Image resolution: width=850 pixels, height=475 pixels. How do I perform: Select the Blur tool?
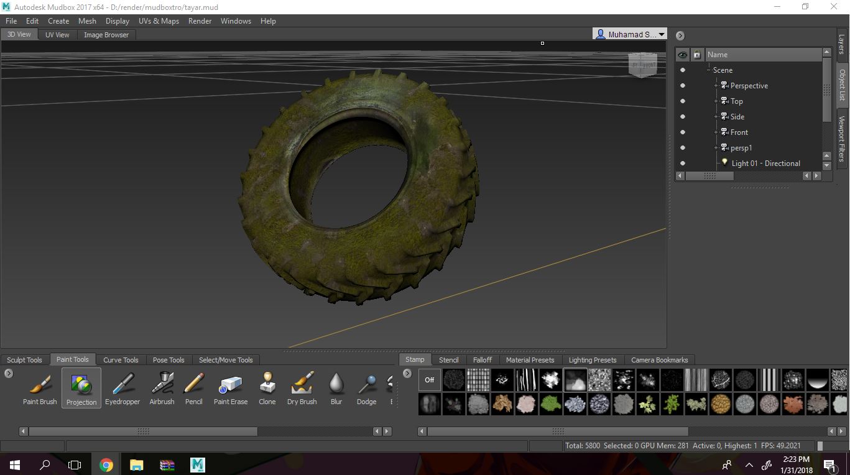(x=336, y=389)
